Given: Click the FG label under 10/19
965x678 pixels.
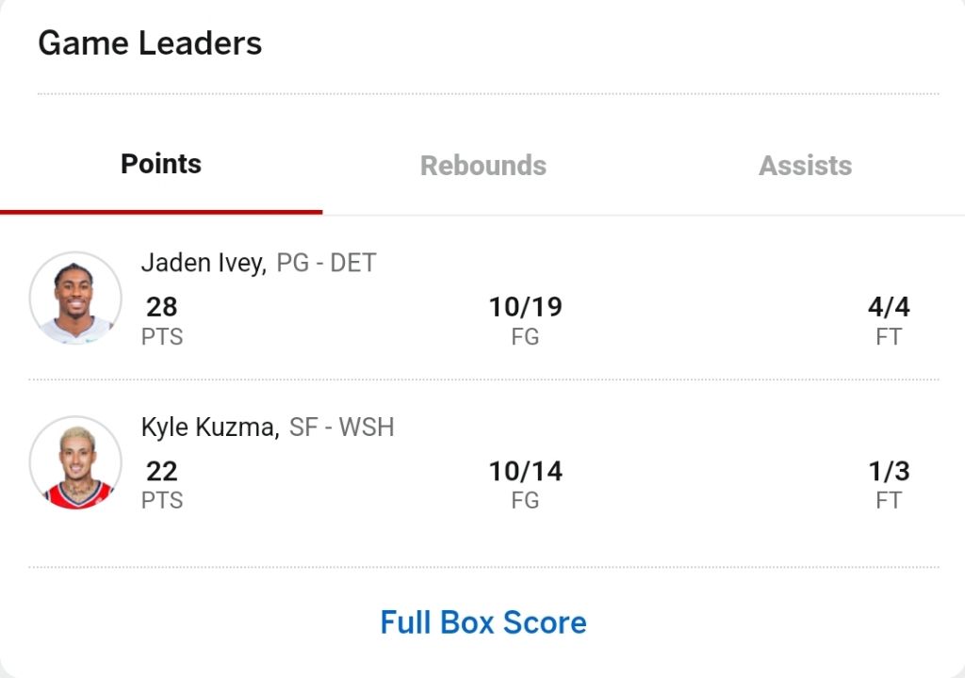Looking at the screenshot, I should click(x=525, y=337).
